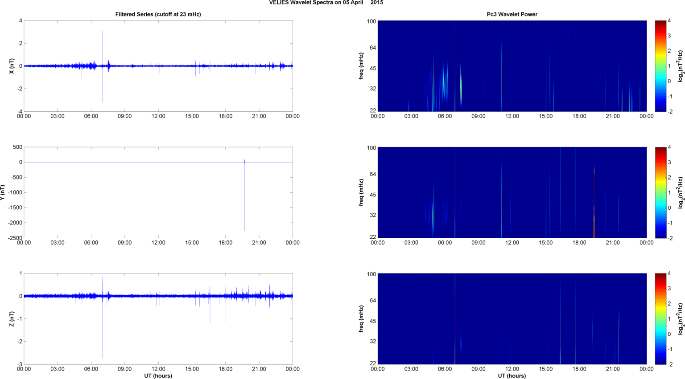Viewport: 685px width, 379px height.
Task: Select the 'Filtered Series (cutoff at 23 mHz)' heading
Action: tap(158, 14)
